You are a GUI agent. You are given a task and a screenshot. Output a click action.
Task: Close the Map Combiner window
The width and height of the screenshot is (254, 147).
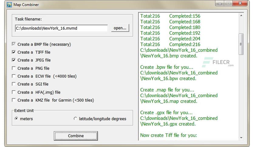[x=240, y=3]
